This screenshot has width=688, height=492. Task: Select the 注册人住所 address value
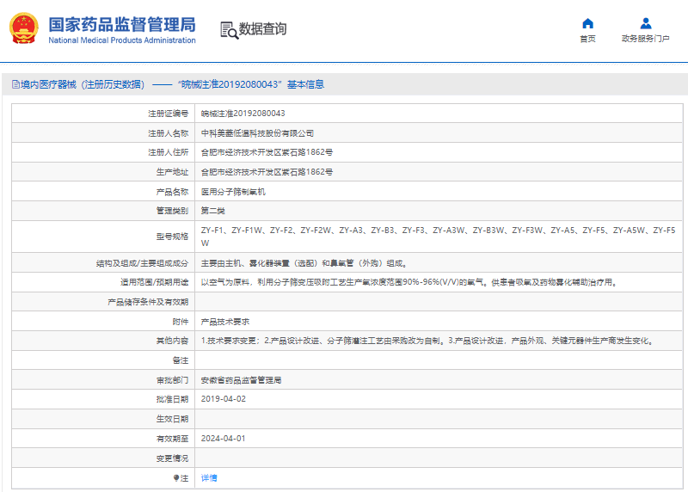tap(267, 152)
